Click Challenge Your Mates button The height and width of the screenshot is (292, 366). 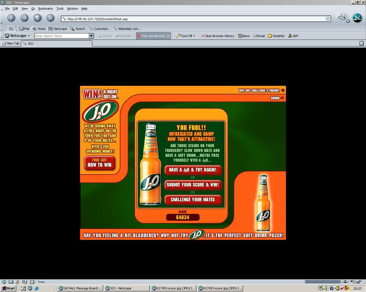(193, 200)
